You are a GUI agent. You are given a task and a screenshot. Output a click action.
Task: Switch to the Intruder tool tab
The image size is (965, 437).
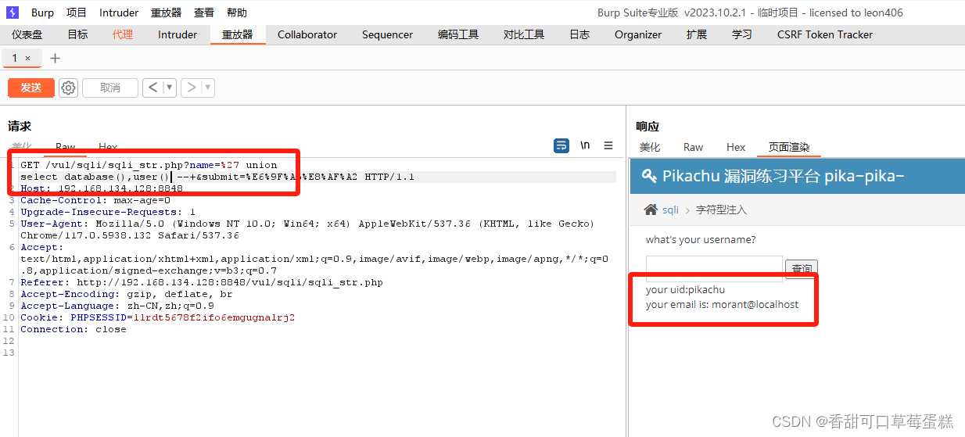pyautogui.click(x=178, y=34)
